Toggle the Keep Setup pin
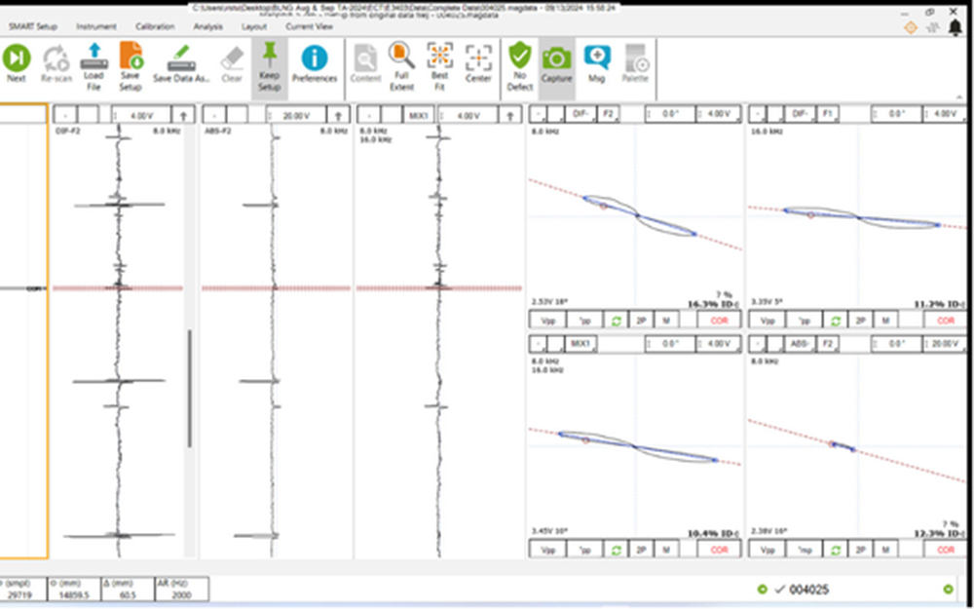The width and height of the screenshot is (974, 609). (269, 62)
